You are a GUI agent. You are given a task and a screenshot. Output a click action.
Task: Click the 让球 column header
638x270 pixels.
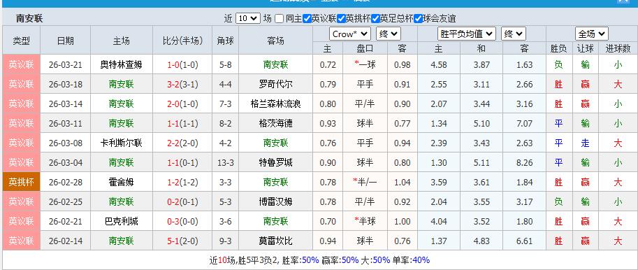click(x=585, y=48)
